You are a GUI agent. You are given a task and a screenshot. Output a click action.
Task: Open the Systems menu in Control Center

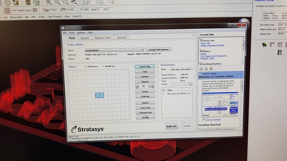pyautogui.click(x=81, y=33)
